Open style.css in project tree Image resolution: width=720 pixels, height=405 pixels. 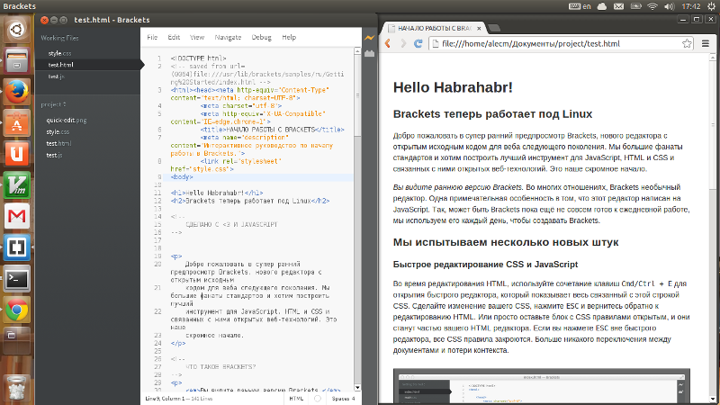coord(58,131)
